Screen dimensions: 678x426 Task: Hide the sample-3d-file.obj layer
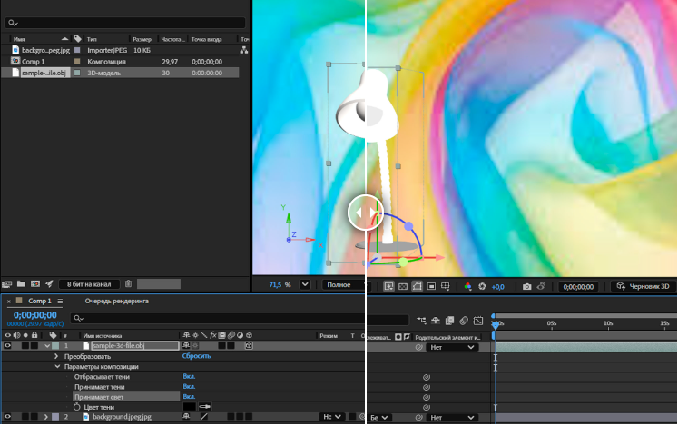pyautogui.click(x=7, y=345)
